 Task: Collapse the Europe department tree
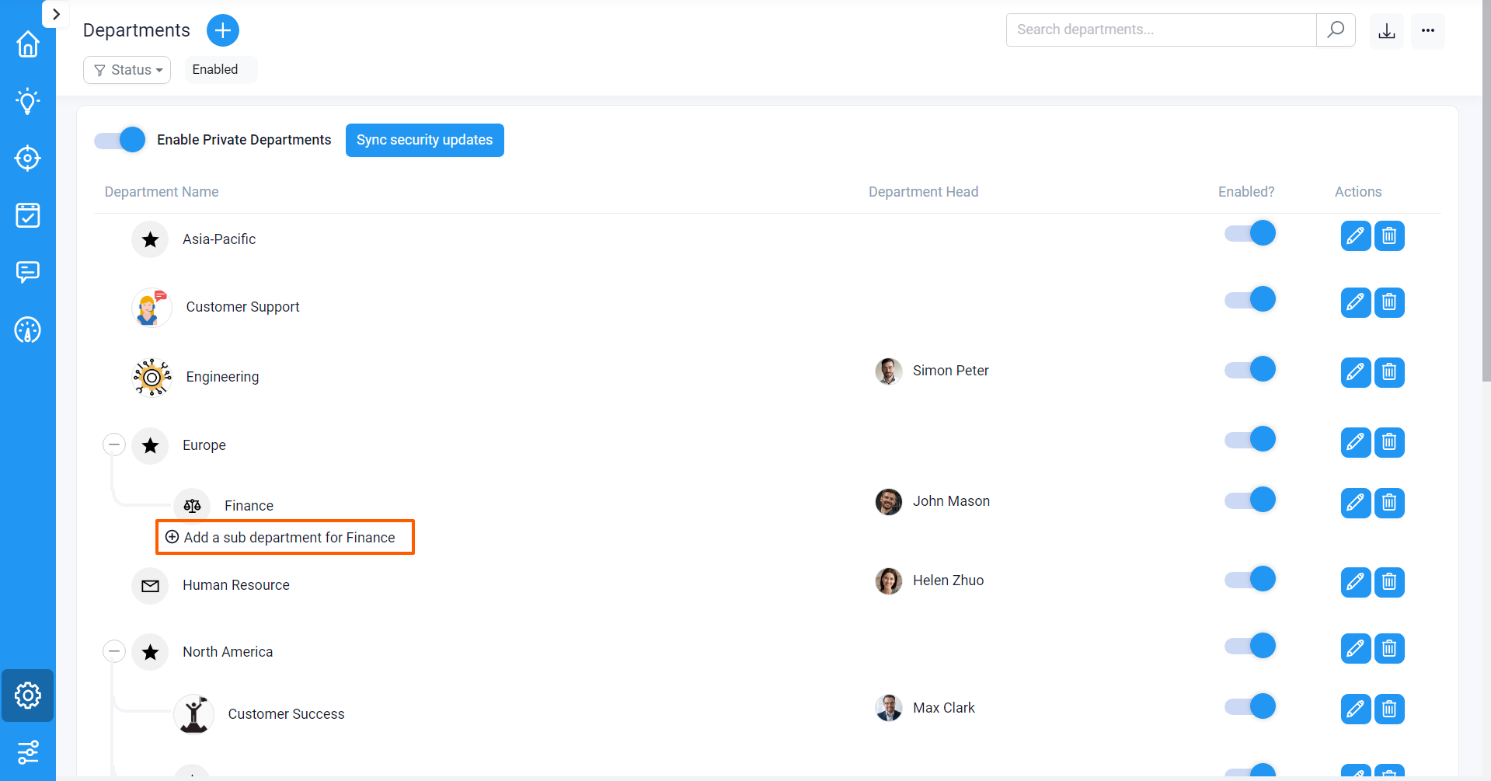click(x=113, y=444)
